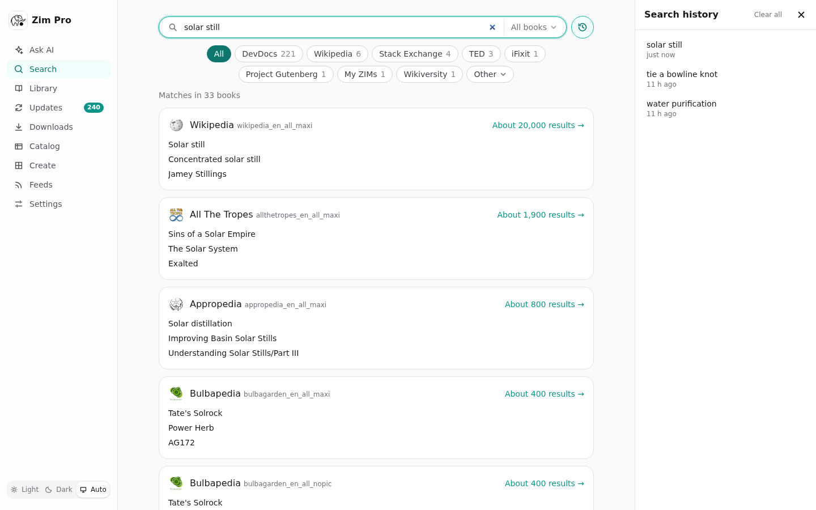Open the Library page
Image resolution: width=816 pixels, height=510 pixels.
coord(59,88)
